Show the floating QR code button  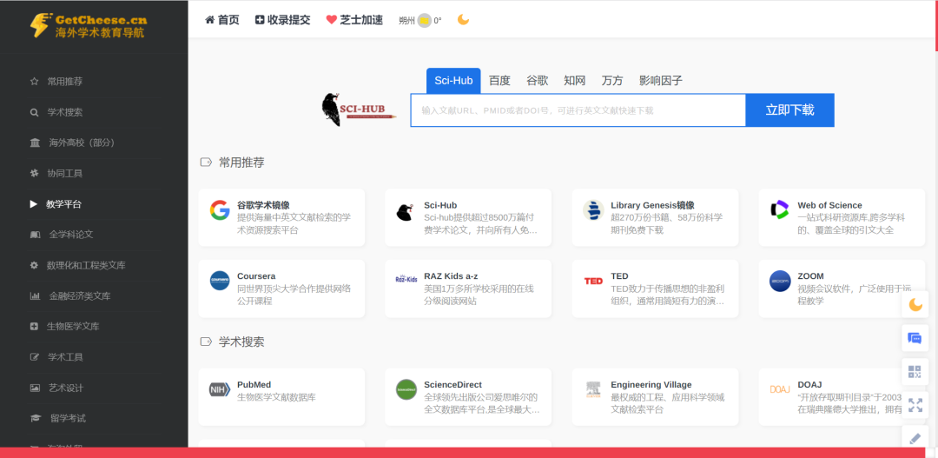click(915, 372)
